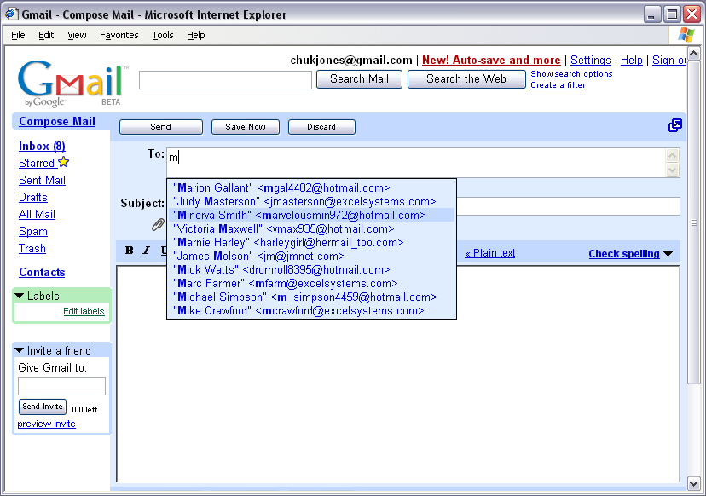Click the Gmail logo
Image resolution: width=706 pixels, height=496 pixels.
72,84
